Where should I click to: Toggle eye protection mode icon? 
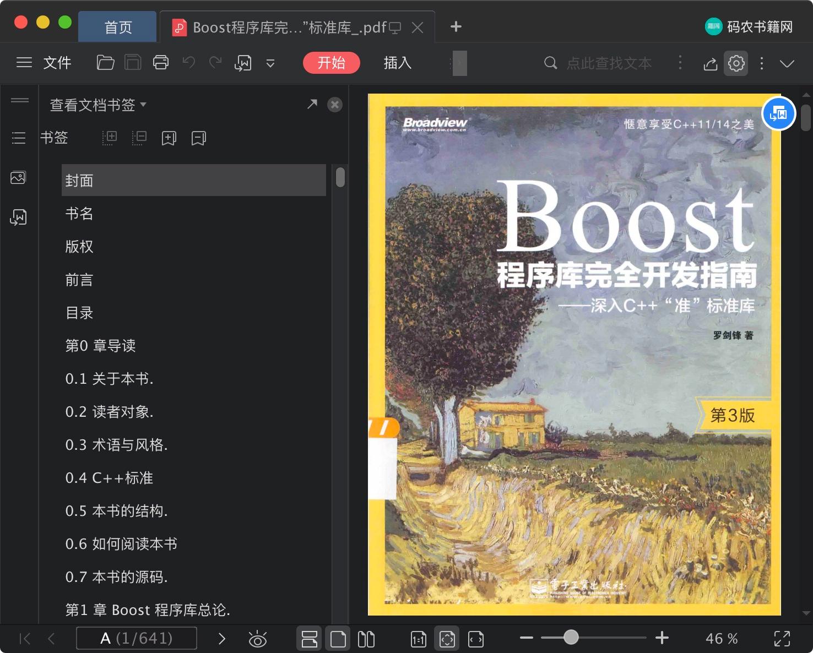tap(258, 639)
